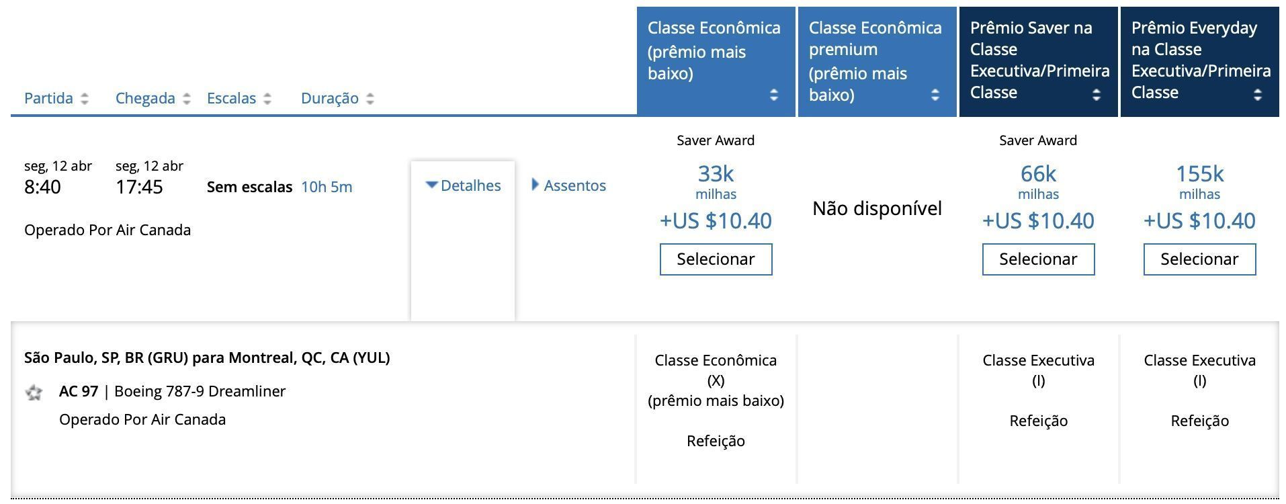Select the 66k miles Saver business fare

click(1038, 259)
